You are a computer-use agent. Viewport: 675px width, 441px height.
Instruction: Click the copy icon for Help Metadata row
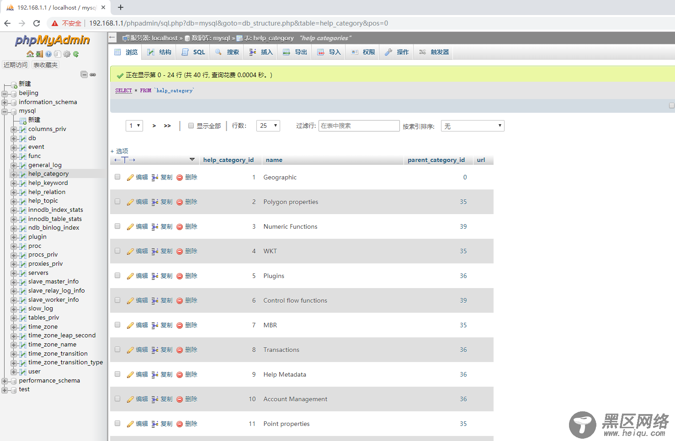155,375
